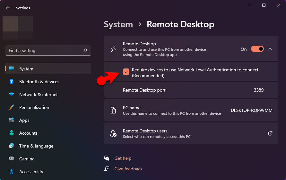Image resolution: width=286 pixels, height=180 pixels.
Task: Click the Remote Desktop users person icon
Action: 113,133
